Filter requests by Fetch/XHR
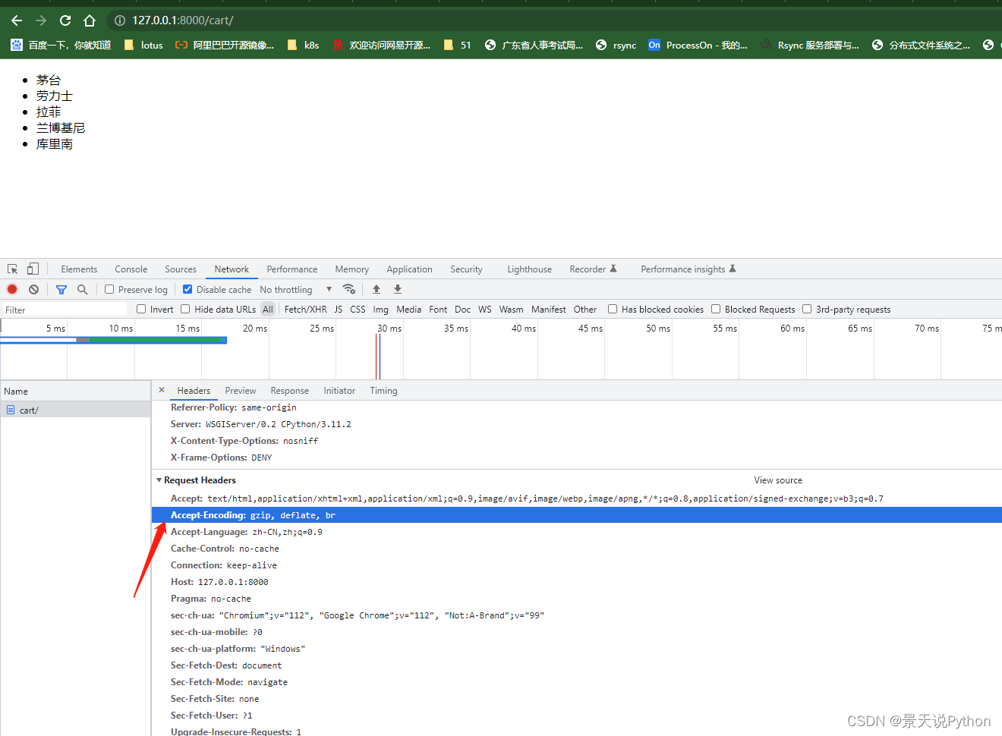This screenshot has height=736, width=1002. click(305, 309)
